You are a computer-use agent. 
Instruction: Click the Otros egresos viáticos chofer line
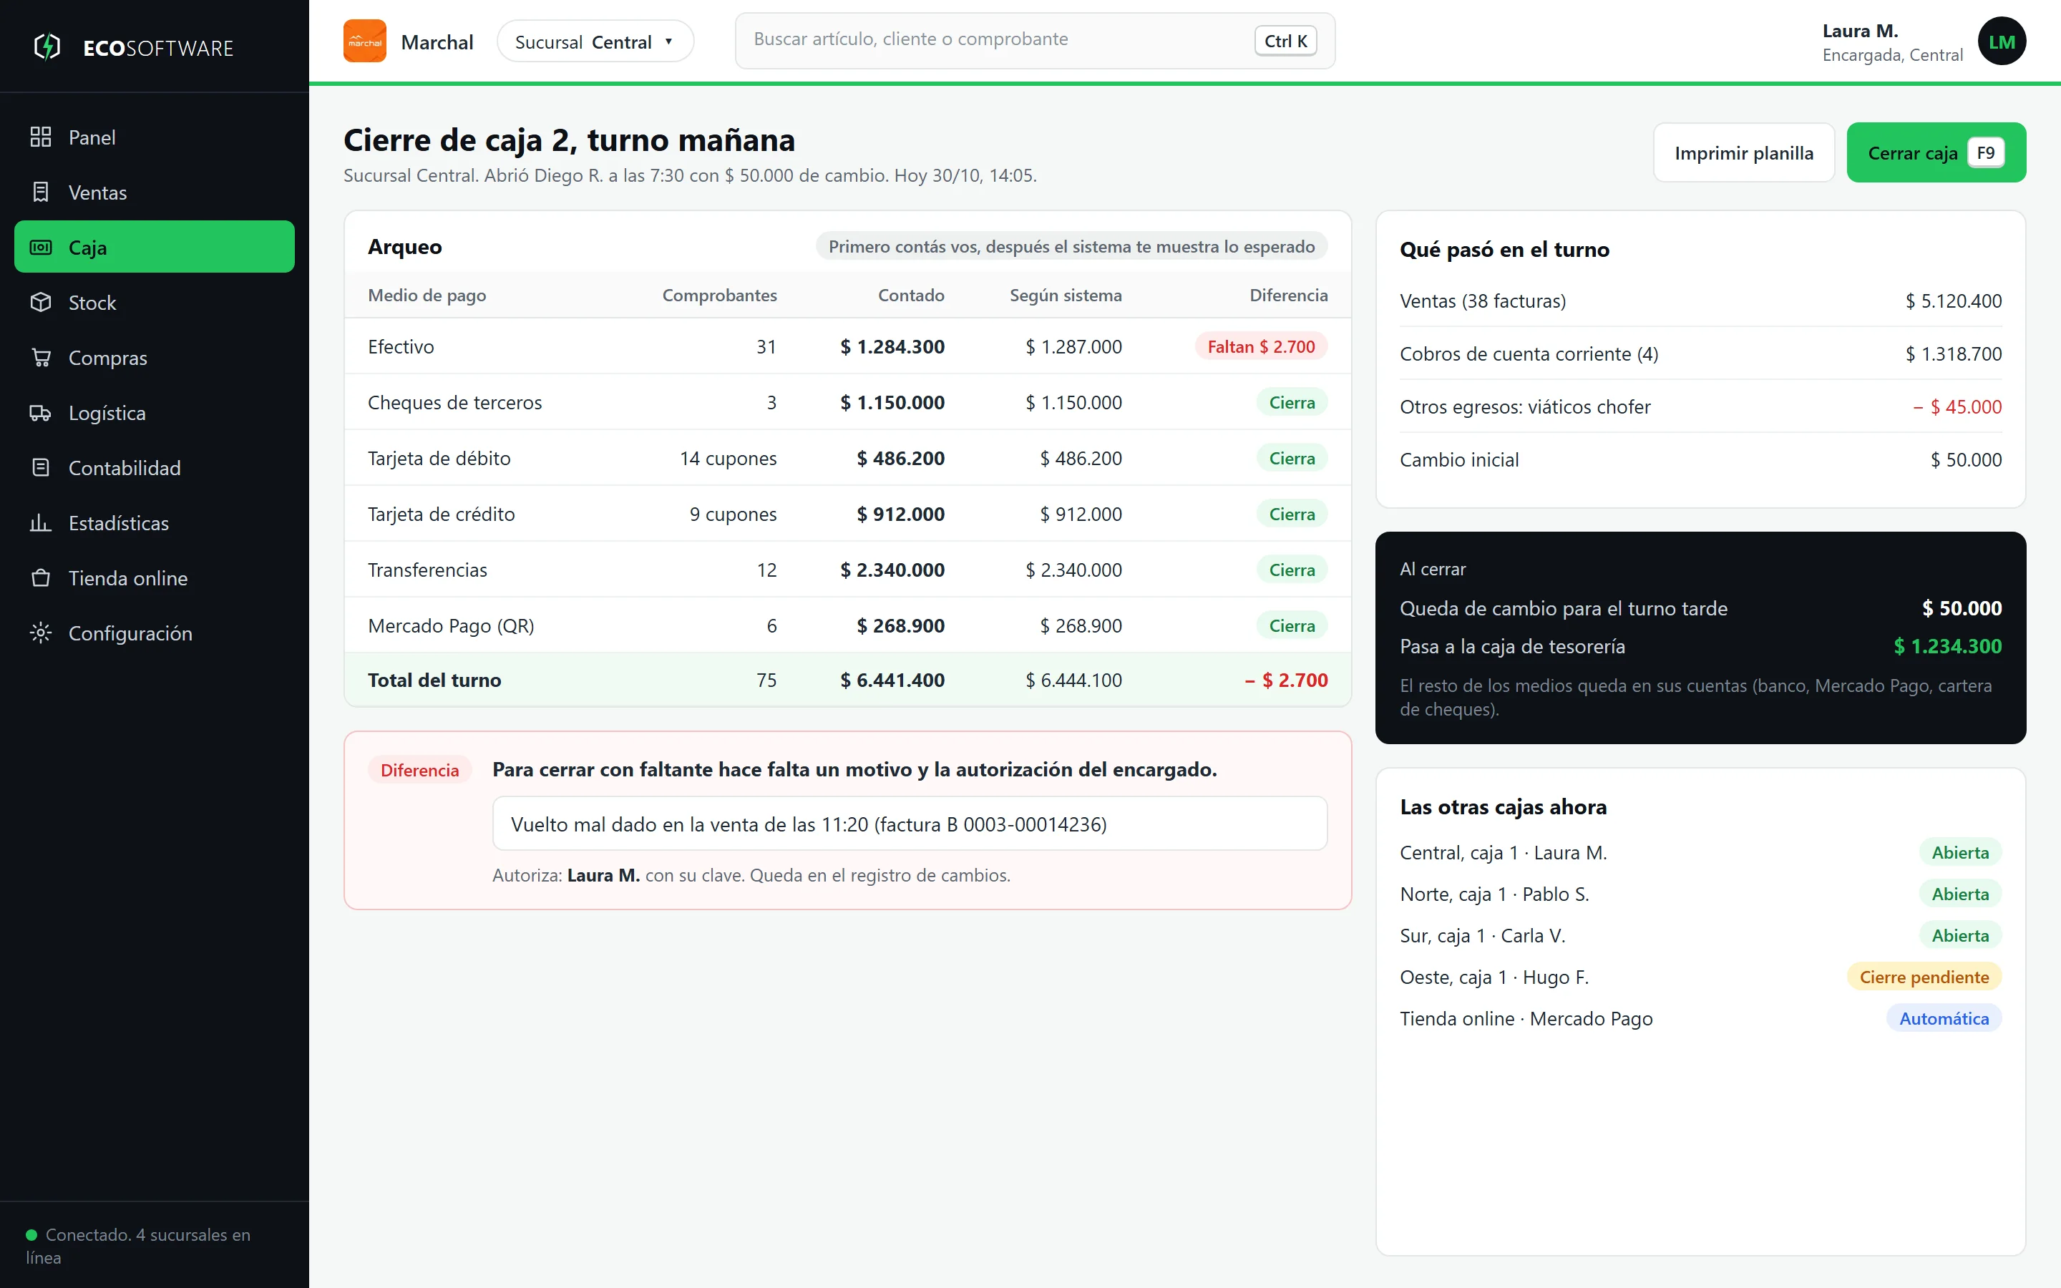[x=1700, y=406]
